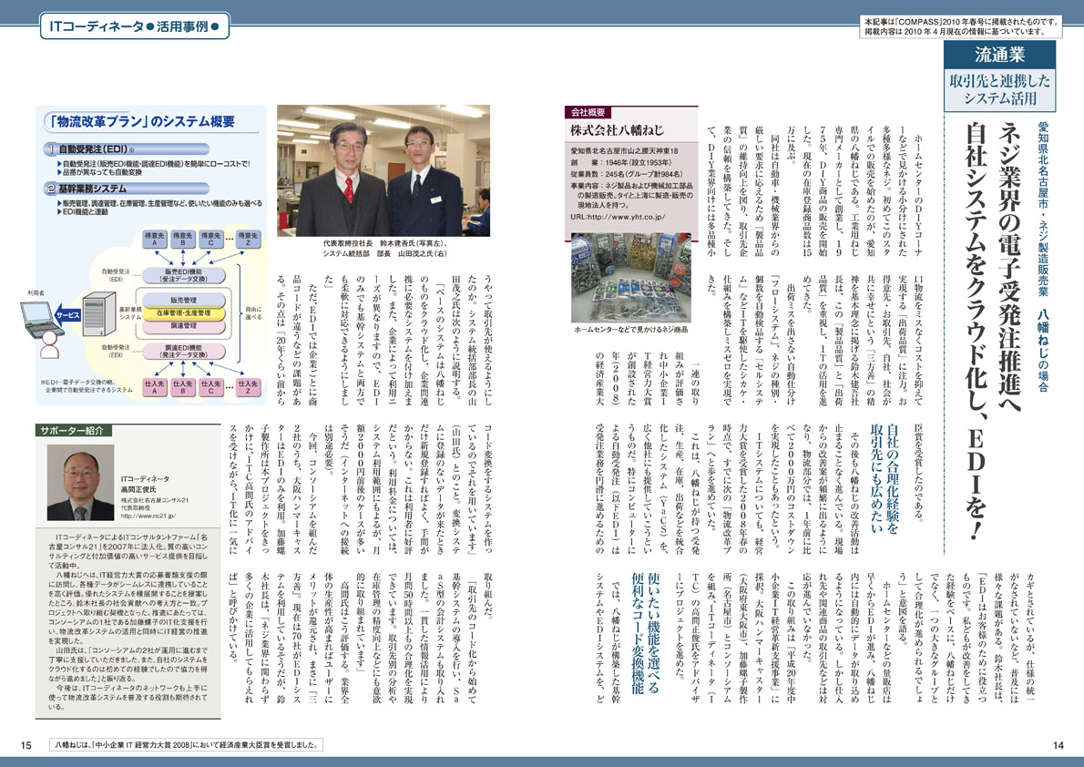Image resolution: width=1084 pixels, height=767 pixels.
Task: Click the 販売EDI機能 box
Action: pos(183,275)
